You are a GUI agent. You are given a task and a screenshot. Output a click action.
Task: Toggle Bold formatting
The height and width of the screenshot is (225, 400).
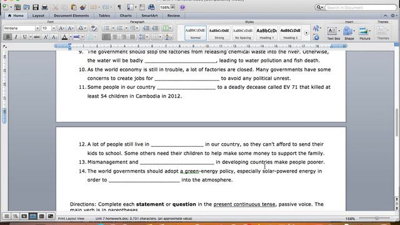tap(7, 37)
